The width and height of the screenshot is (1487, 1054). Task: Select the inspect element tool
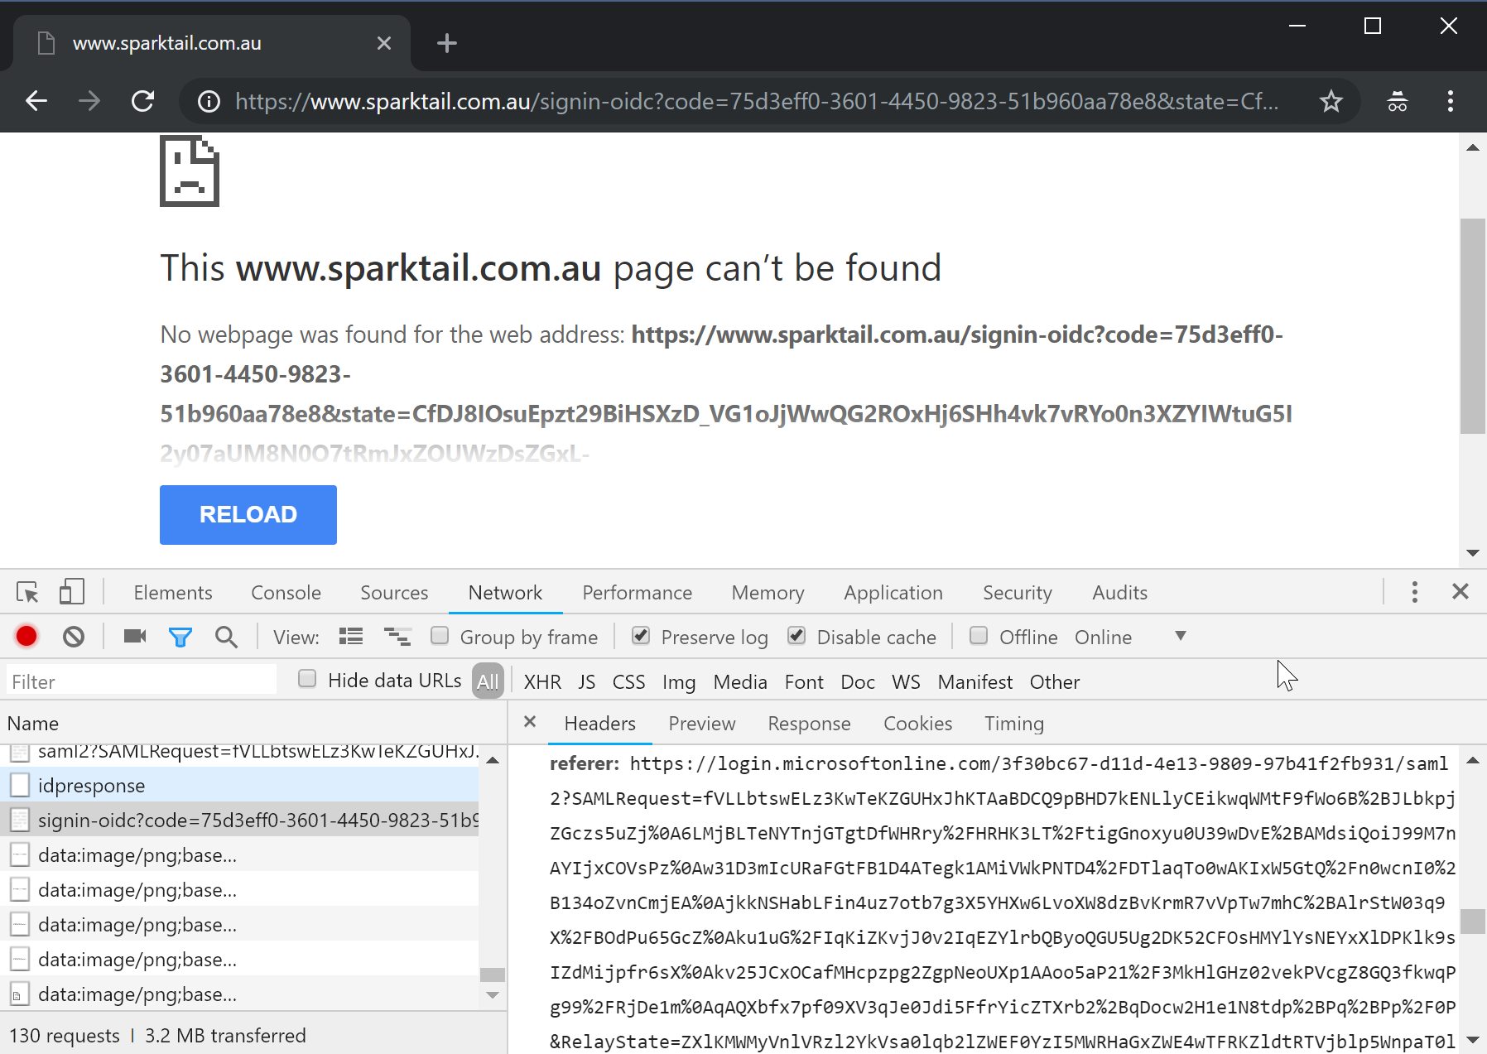point(26,592)
